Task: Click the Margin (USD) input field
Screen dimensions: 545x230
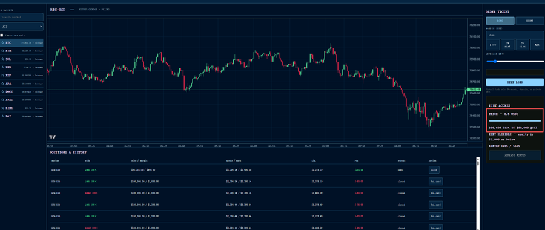Action: coord(515,35)
